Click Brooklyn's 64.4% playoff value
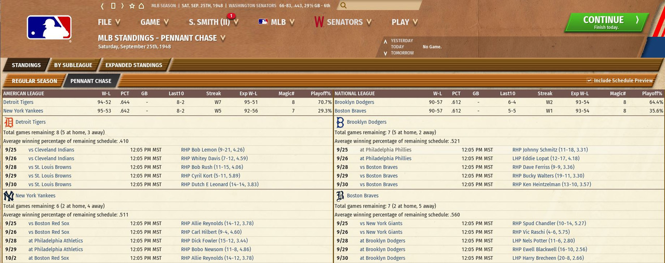Viewport: 665px width, 263px height. tap(655, 102)
